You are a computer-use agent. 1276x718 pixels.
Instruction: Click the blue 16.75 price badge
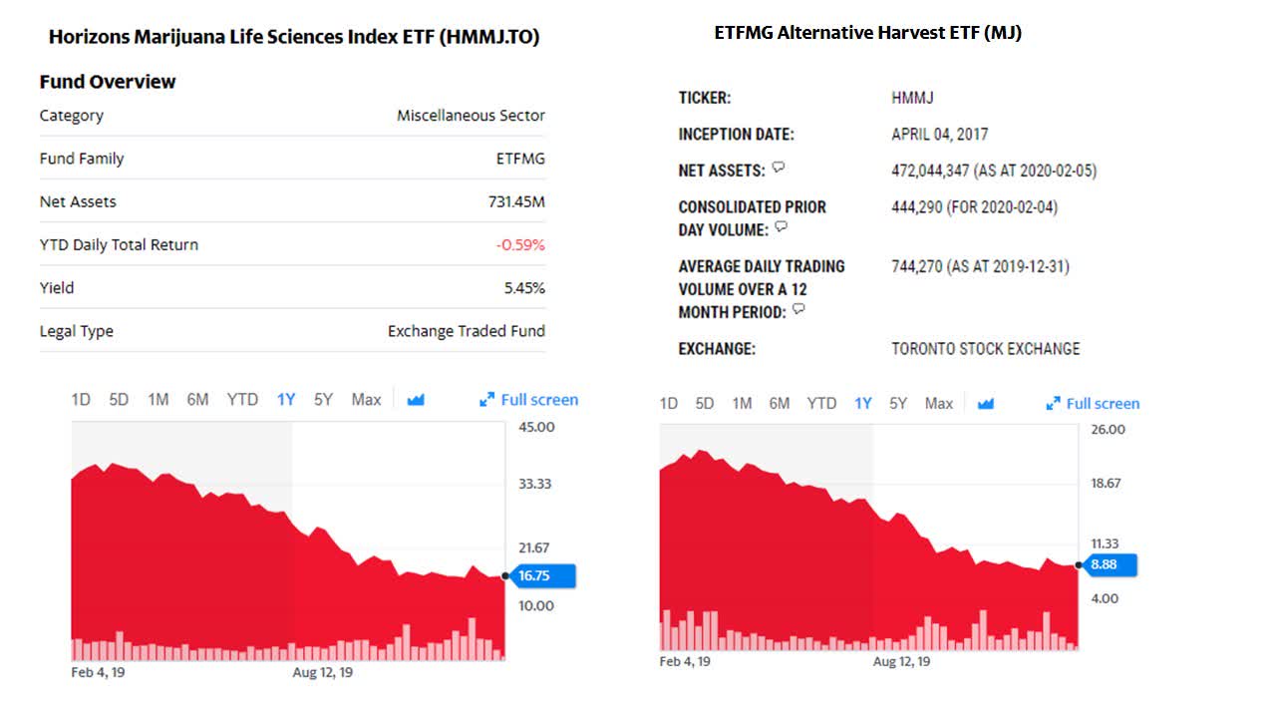[545, 575]
